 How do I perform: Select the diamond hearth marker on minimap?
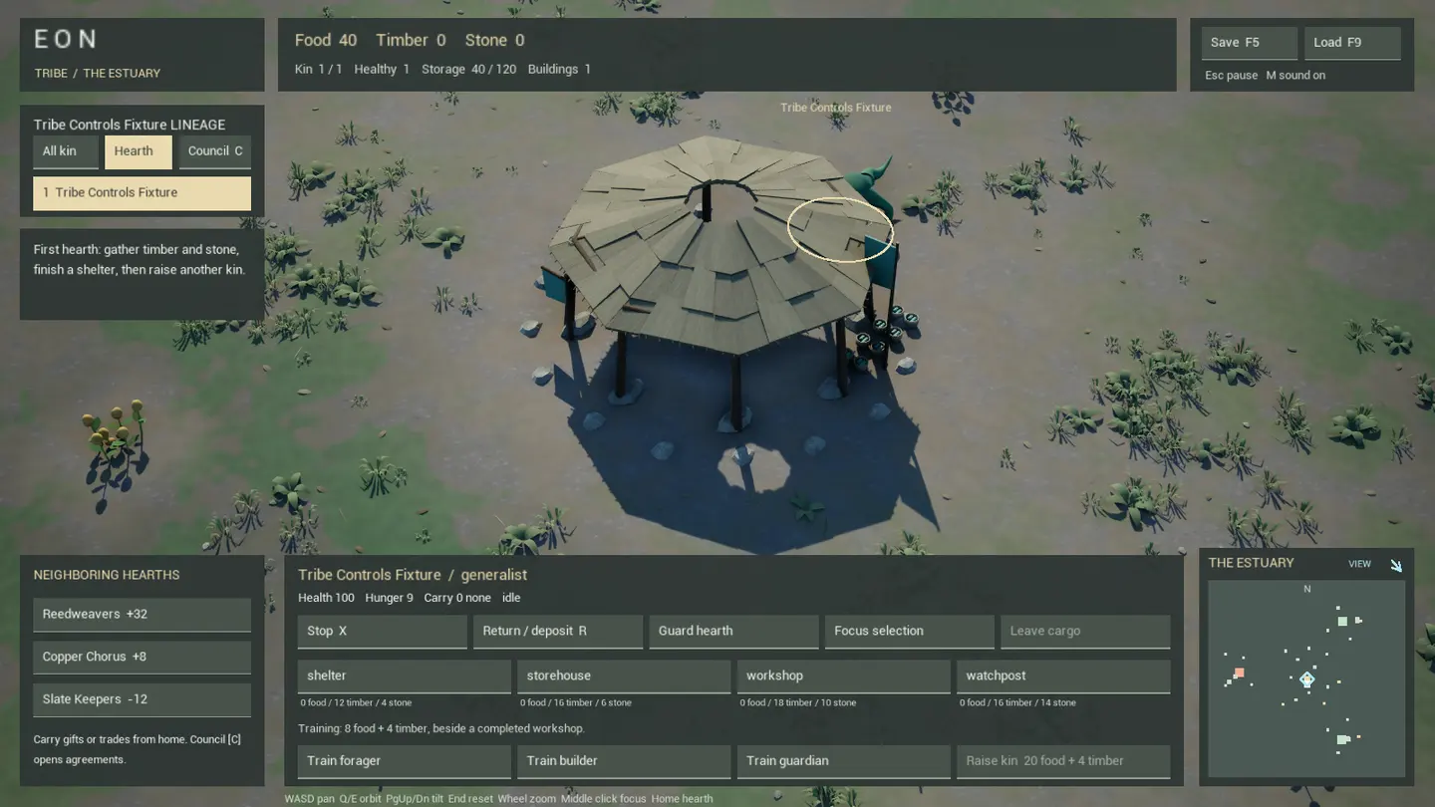(x=1306, y=679)
